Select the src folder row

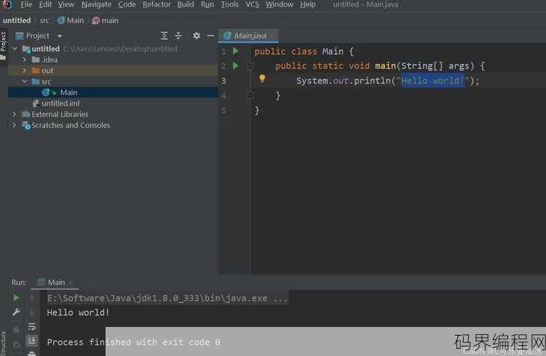click(x=113, y=81)
